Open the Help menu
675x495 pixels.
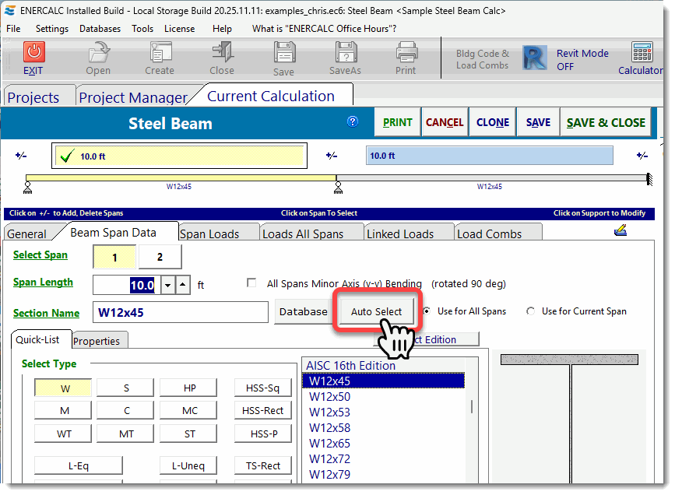pyautogui.click(x=222, y=29)
